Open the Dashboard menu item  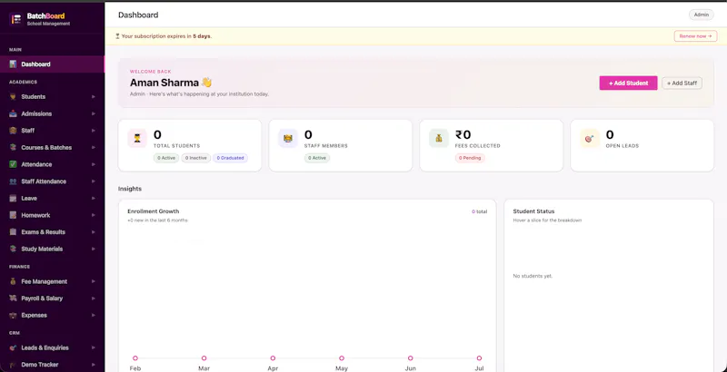click(x=53, y=64)
